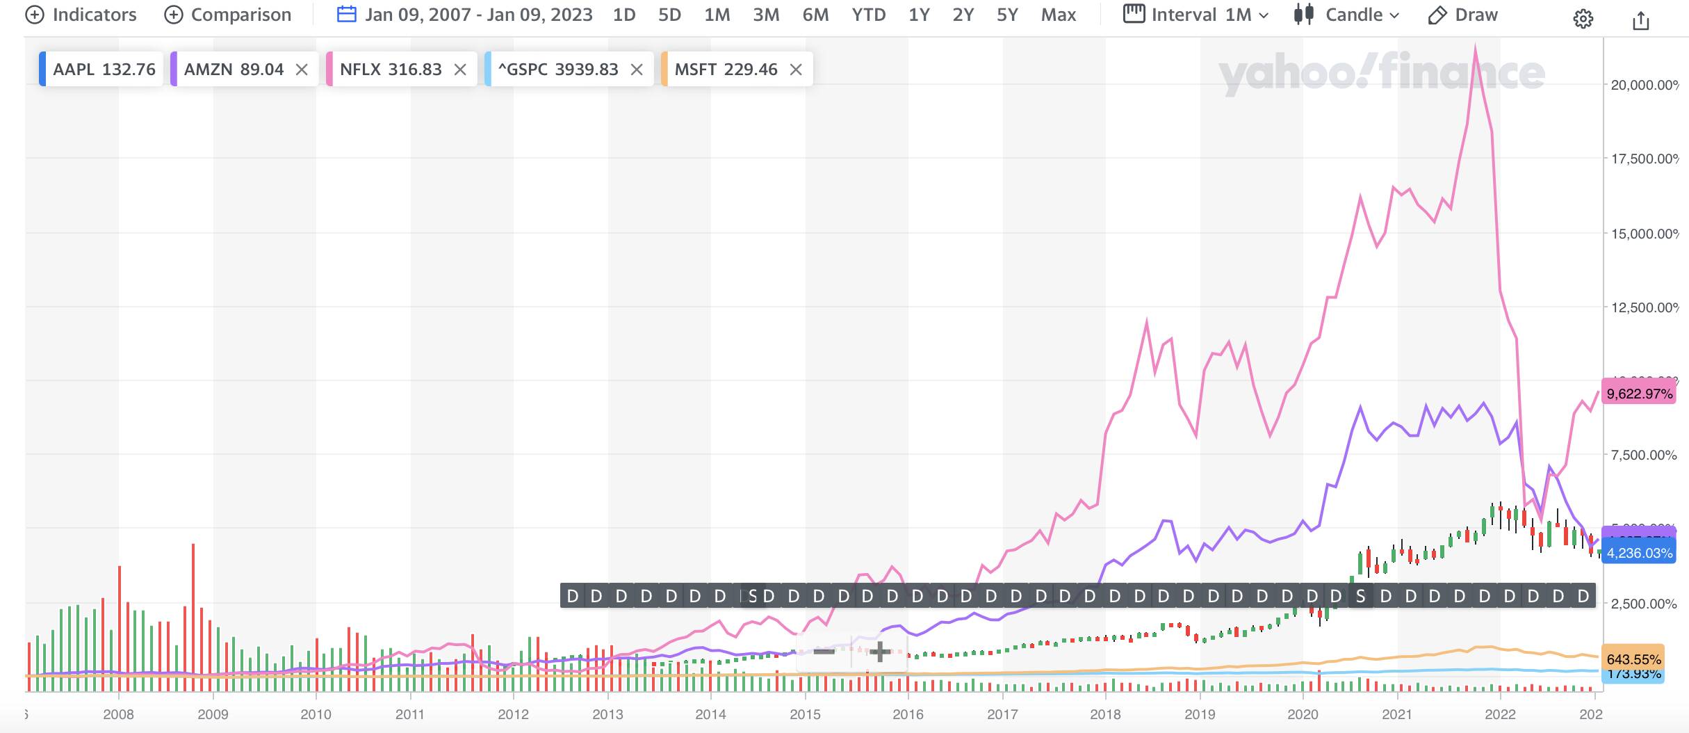Select the 1D range
1689x733 pixels.
tap(624, 15)
